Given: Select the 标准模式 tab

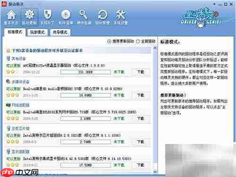Looking at the screenshot, I should pyautogui.click(x=15, y=32).
